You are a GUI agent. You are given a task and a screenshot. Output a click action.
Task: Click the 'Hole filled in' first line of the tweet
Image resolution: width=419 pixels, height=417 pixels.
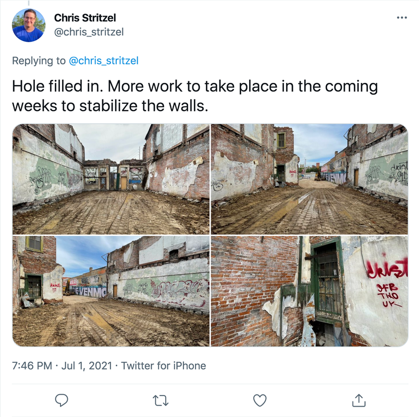click(195, 87)
